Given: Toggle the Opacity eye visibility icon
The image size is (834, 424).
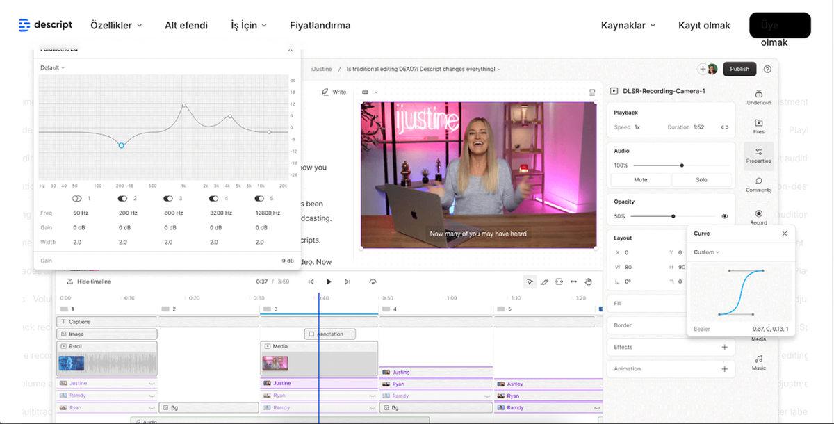Looking at the screenshot, I should [x=724, y=216].
